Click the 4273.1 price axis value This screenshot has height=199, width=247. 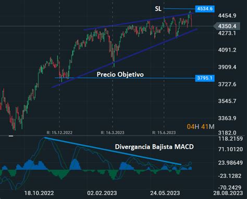227,33
